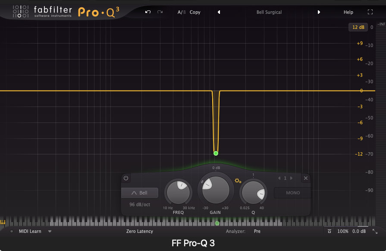Click the MIDI Learn indicator dot
This screenshot has height=251, width=386.
[x=12, y=231]
